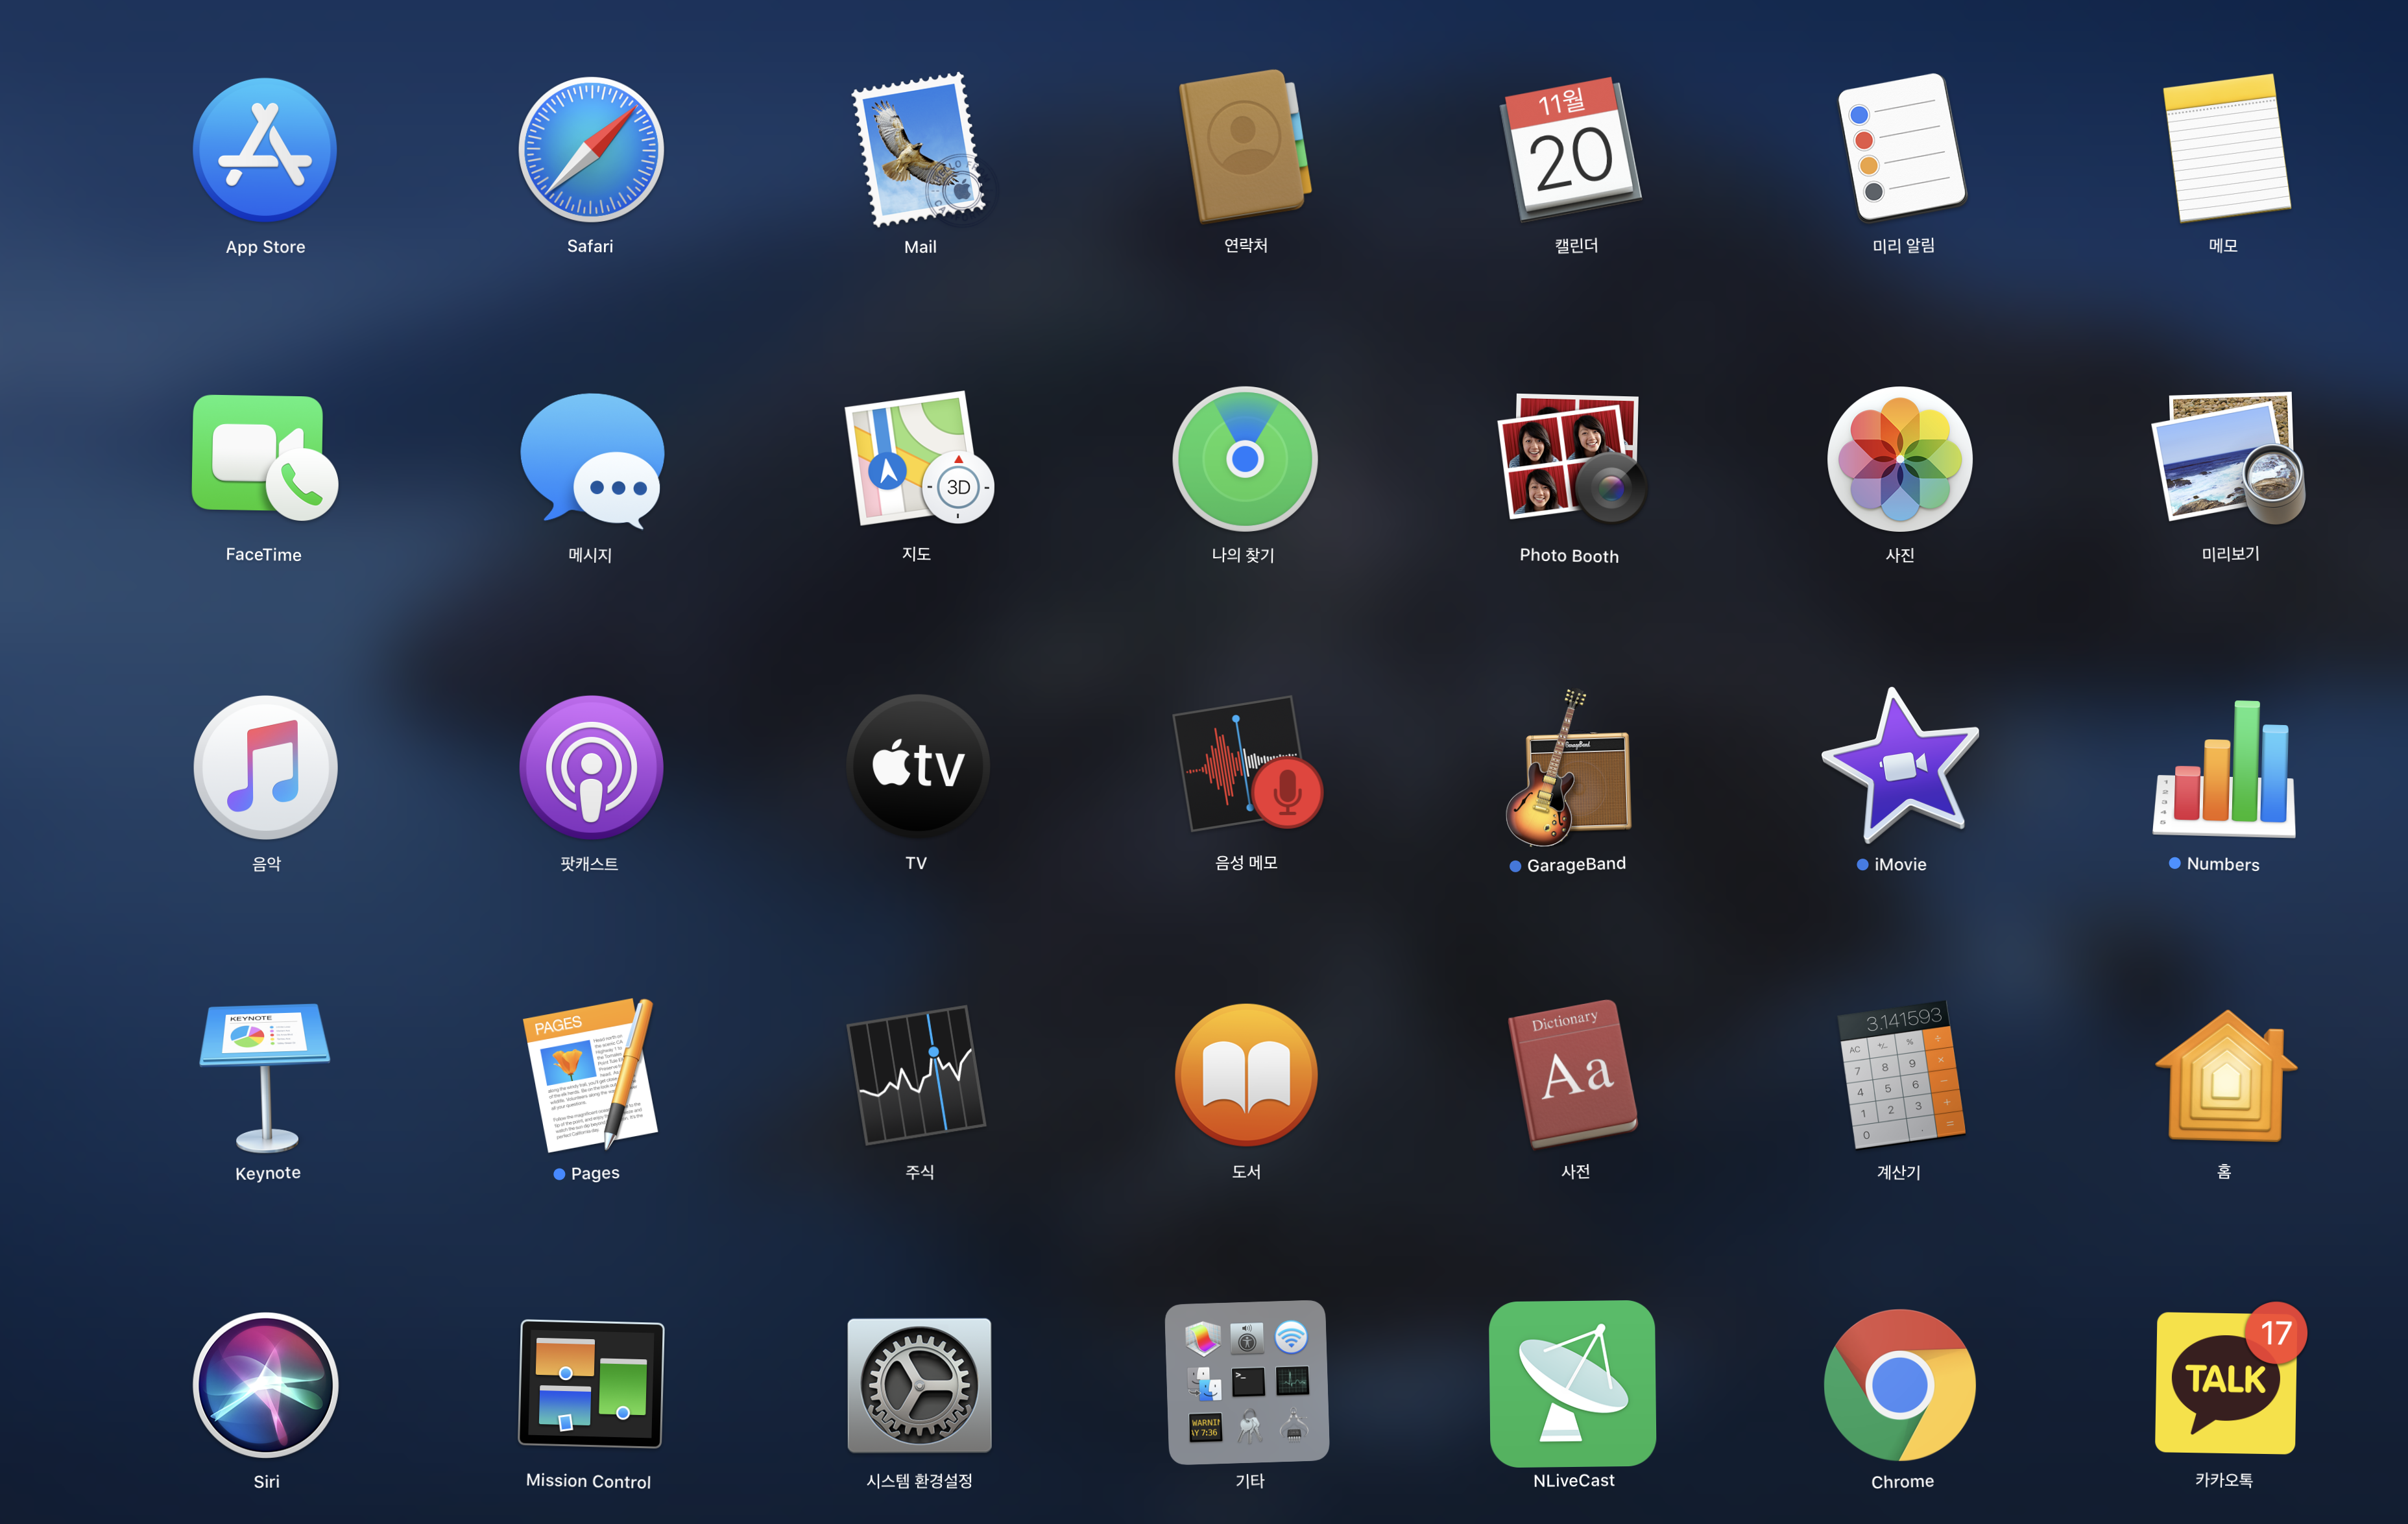Open Mission Control icon

(590, 1384)
